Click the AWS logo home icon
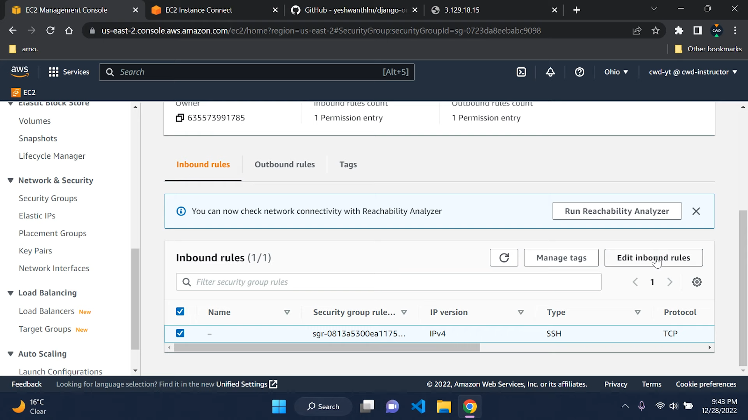This screenshot has width=748, height=420. pos(20,71)
